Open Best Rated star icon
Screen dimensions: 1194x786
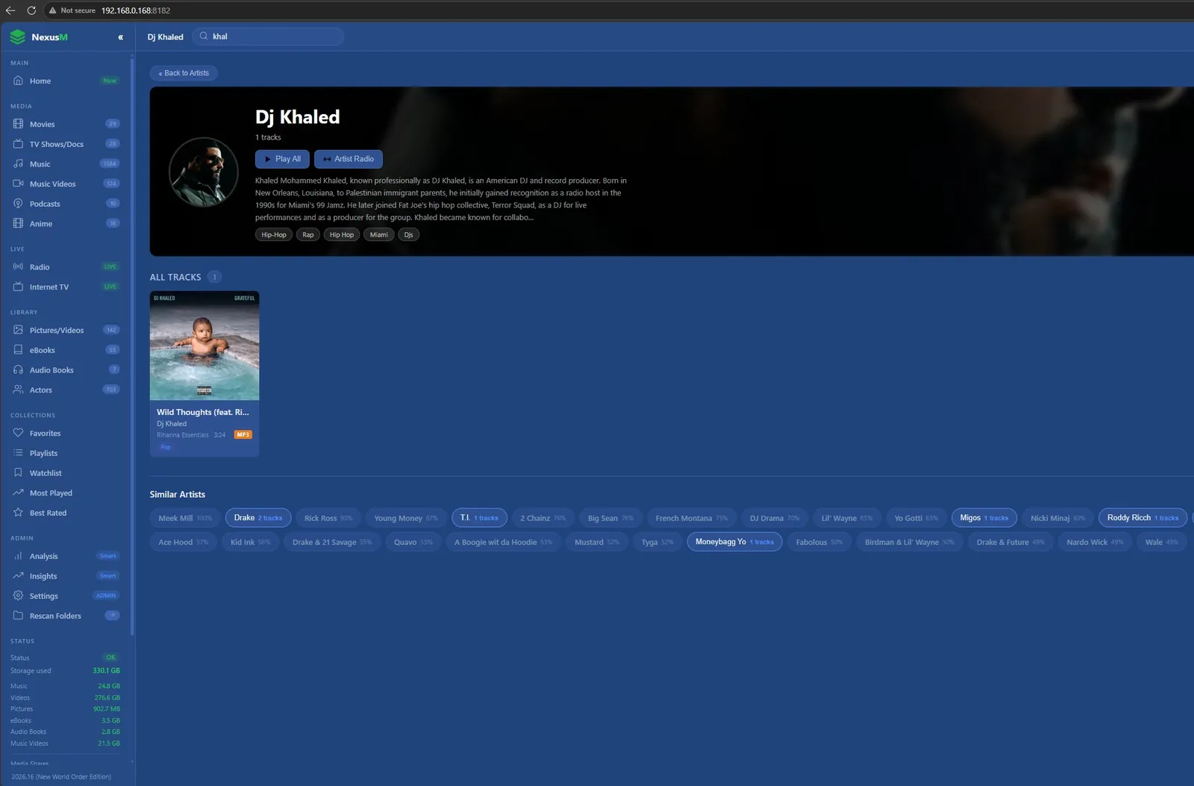click(x=18, y=513)
